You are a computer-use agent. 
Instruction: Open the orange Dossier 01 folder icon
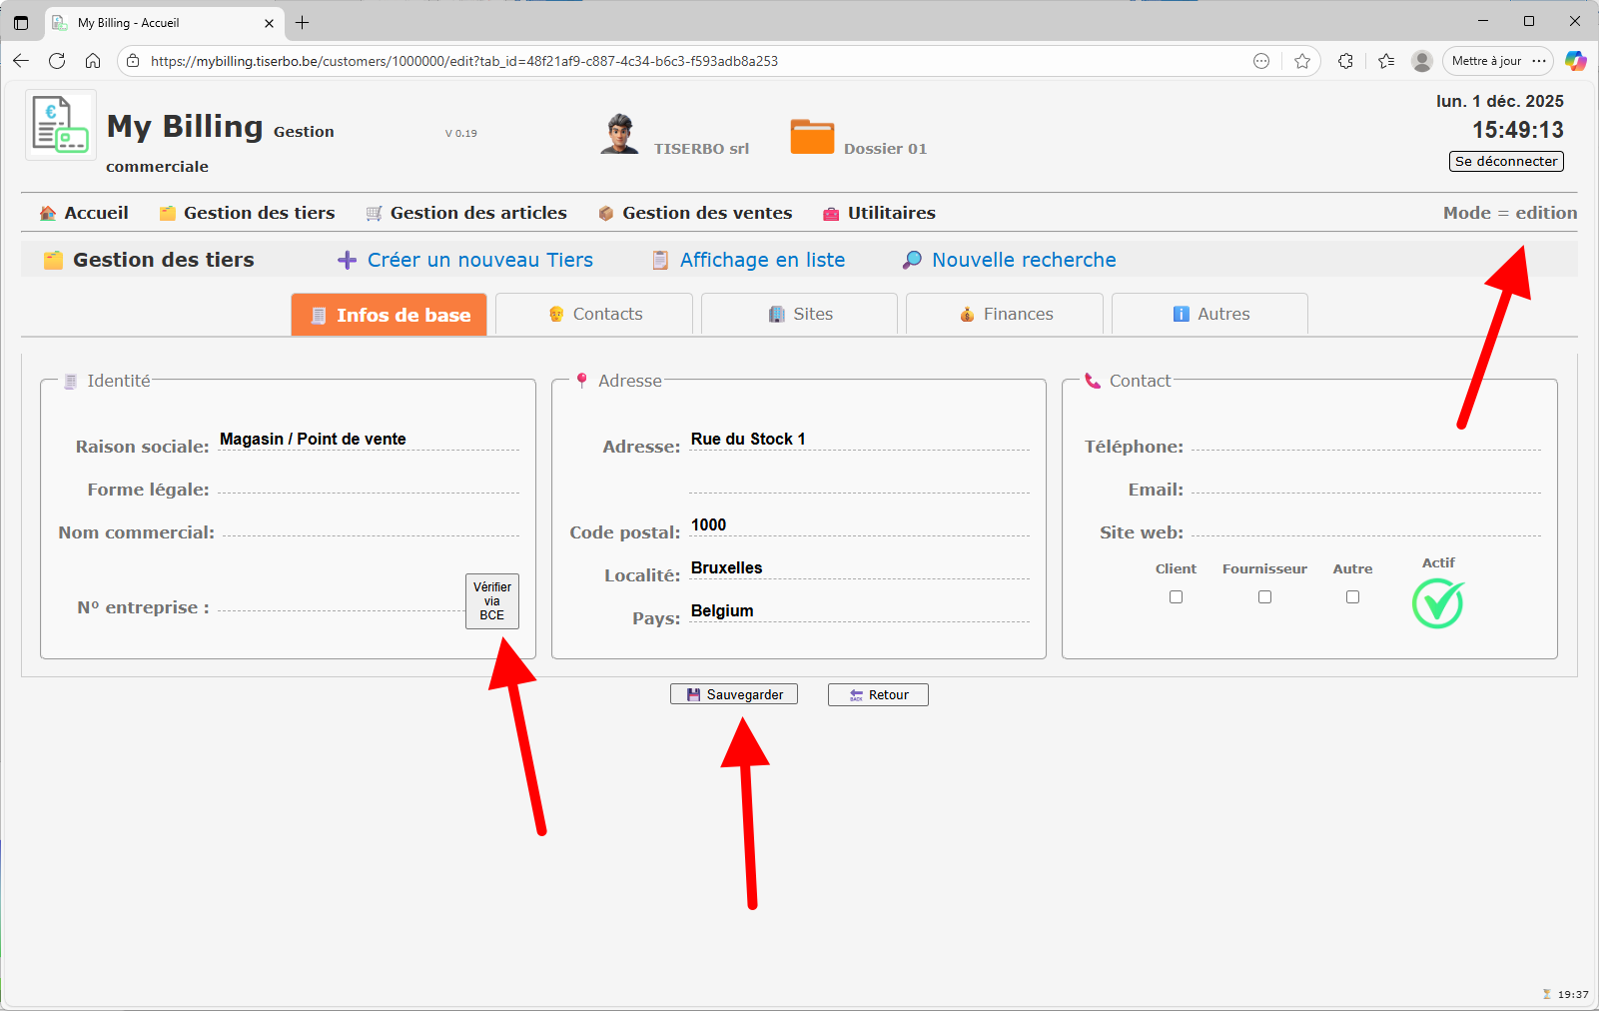[812, 136]
